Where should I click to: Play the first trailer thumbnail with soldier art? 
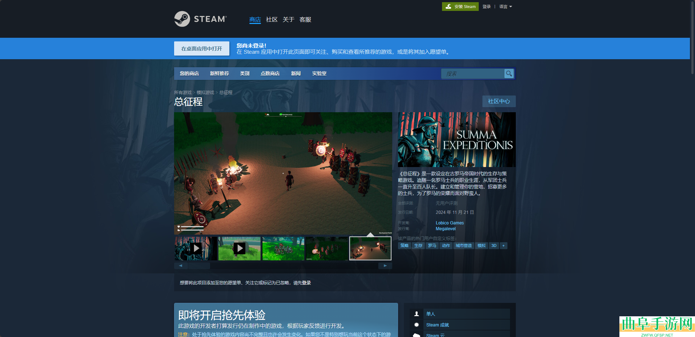[x=196, y=248]
